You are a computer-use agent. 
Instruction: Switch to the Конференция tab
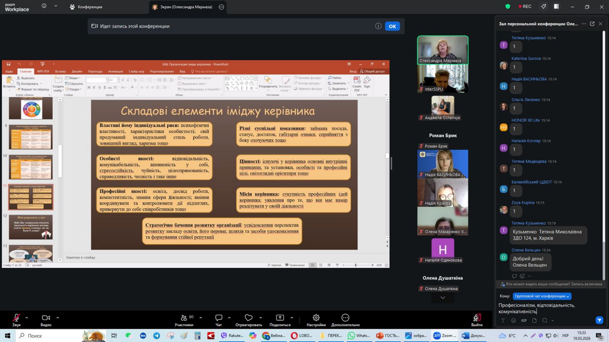86,7
